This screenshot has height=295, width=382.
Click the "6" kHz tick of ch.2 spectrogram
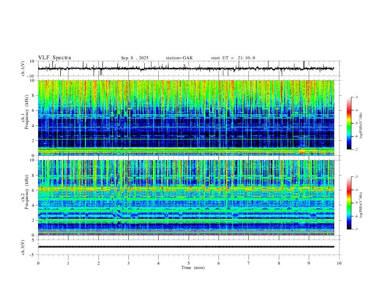(x=33, y=190)
